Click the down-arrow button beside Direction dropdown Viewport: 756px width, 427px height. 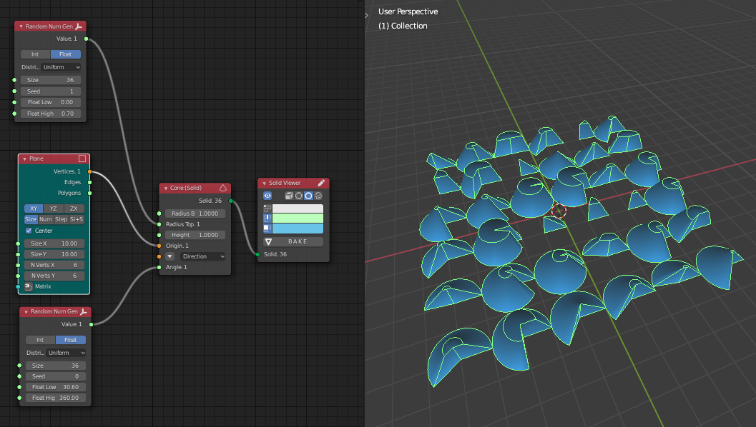tap(170, 256)
